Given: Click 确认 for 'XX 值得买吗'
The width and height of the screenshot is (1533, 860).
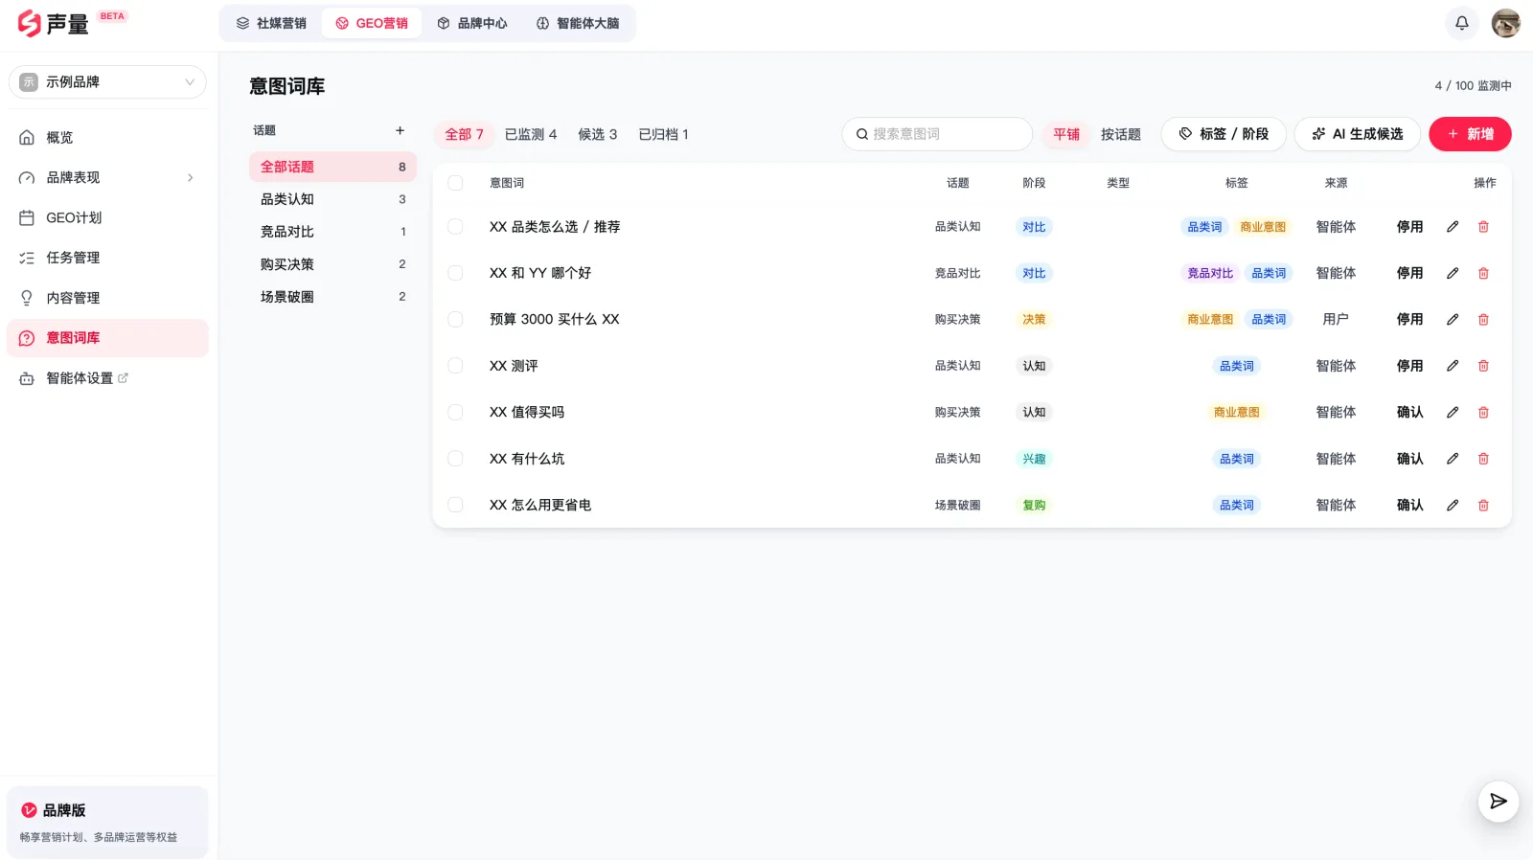Looking at the screenshot, I should coord(1409,412).
